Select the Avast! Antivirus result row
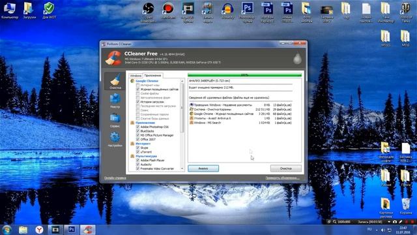417x235 pixels. tap(240, 118)
